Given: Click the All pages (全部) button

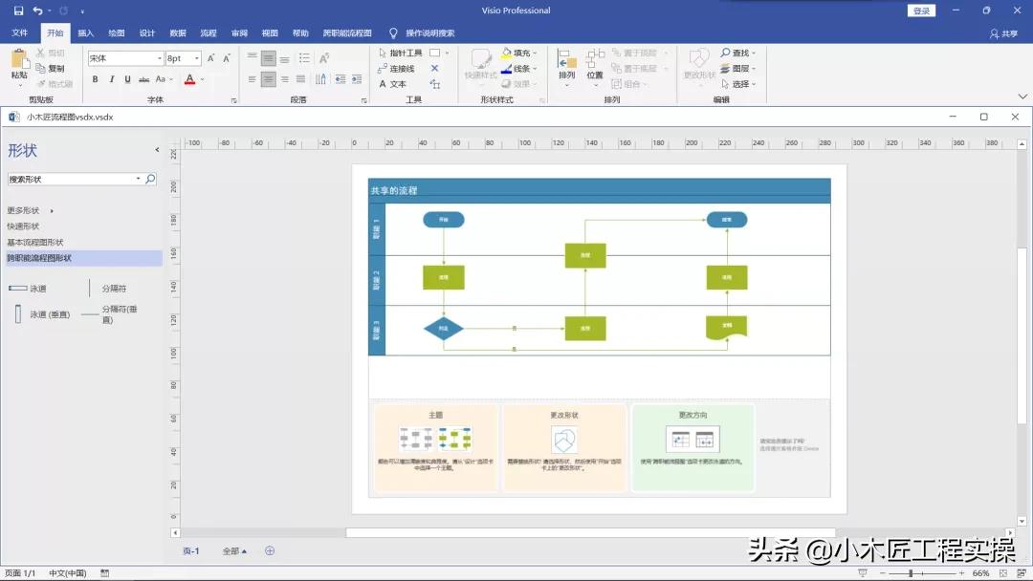Looking at the screenshot, I should (234, 550).
